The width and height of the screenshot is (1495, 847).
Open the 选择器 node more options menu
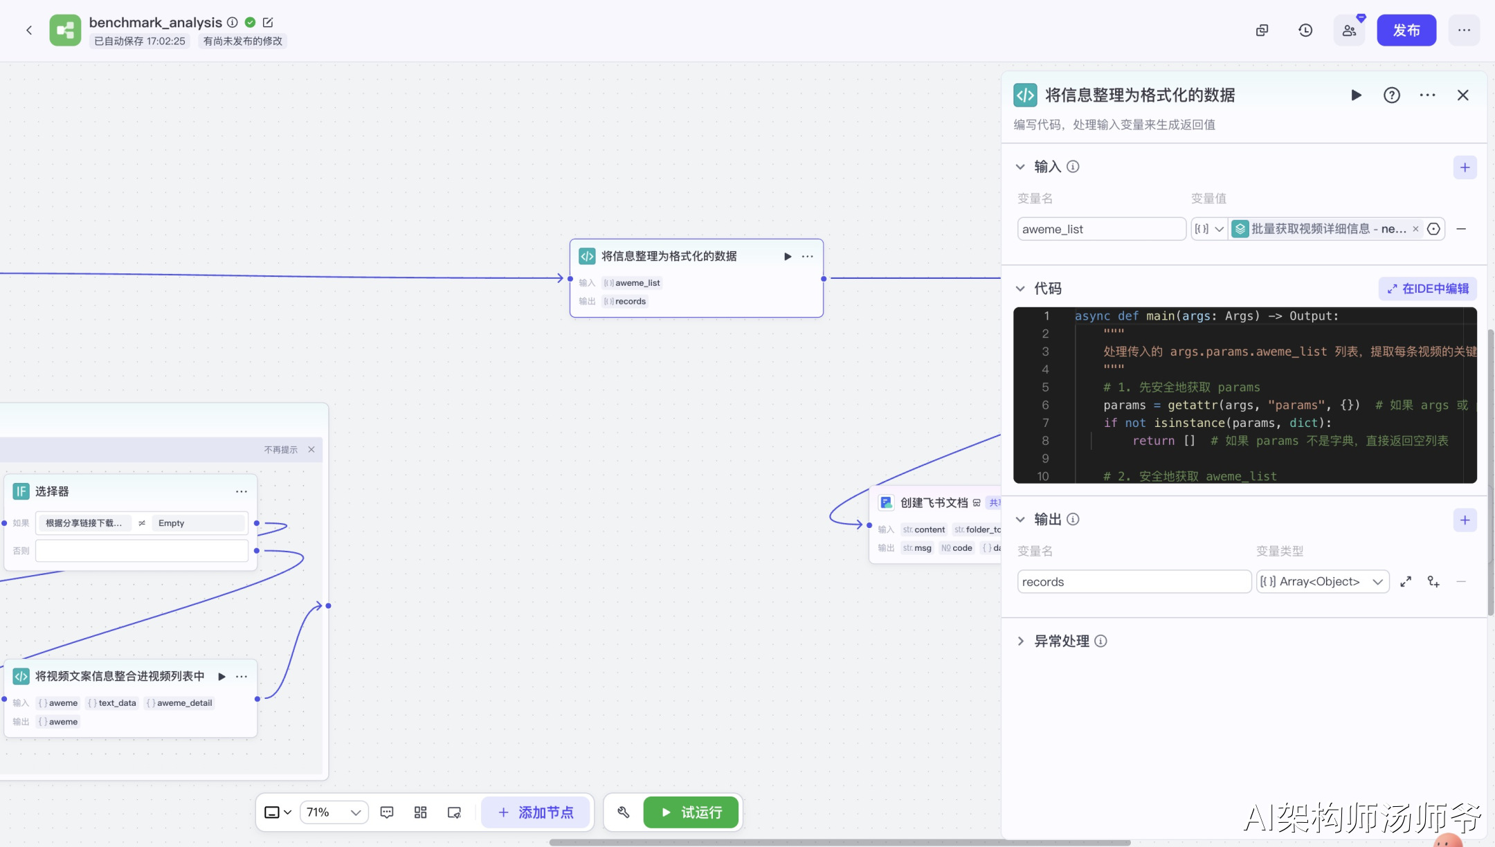(x=241, y=491)
